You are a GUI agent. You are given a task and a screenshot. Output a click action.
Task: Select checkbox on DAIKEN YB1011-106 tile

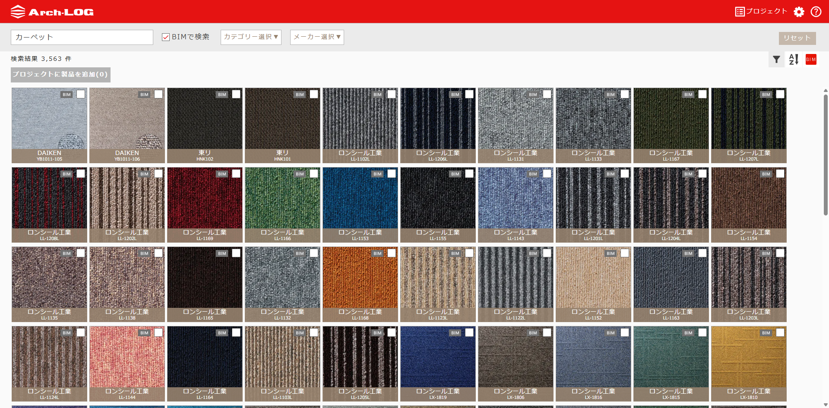point(158,94)
